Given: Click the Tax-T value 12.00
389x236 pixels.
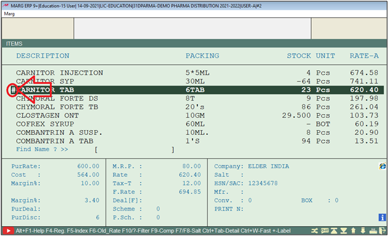Looking at the screenshot, I should pyautogui.click(x=191, y=183).
